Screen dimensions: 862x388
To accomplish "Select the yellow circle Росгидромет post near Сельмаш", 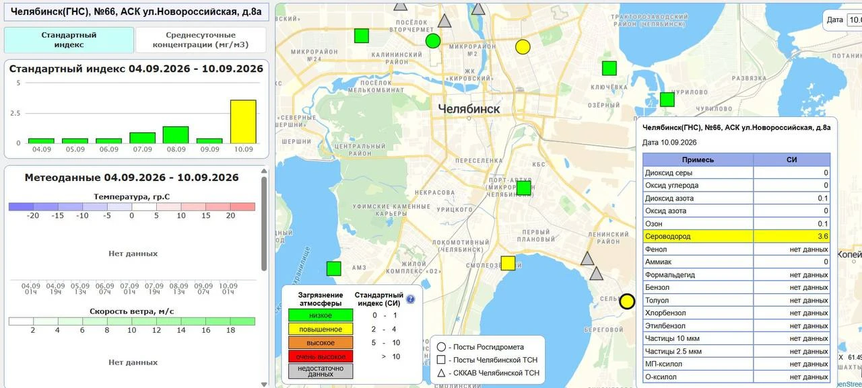I will click(627, 301).
